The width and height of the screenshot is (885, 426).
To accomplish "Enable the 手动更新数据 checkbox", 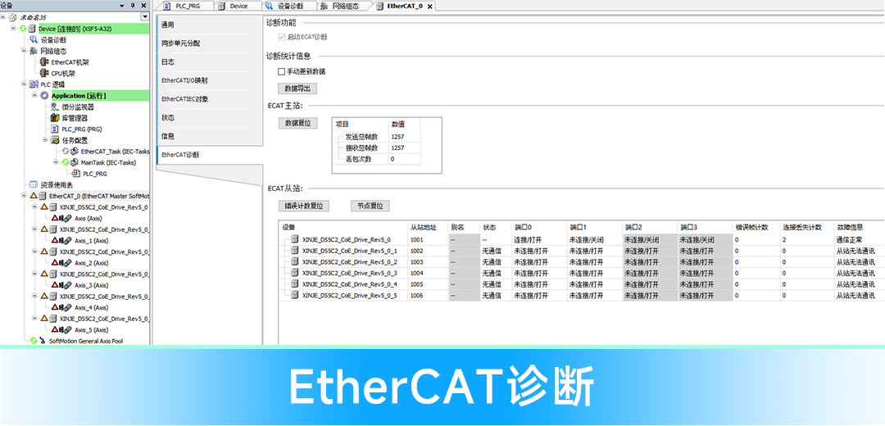I will tap(282, 71).
